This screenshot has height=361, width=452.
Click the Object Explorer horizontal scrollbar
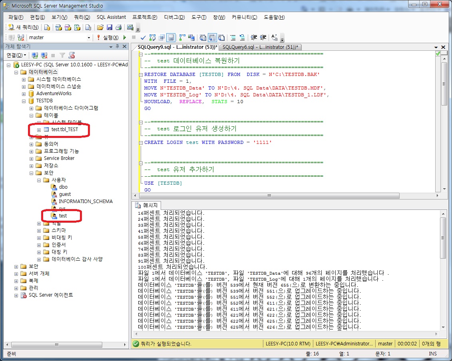[56, 345]
